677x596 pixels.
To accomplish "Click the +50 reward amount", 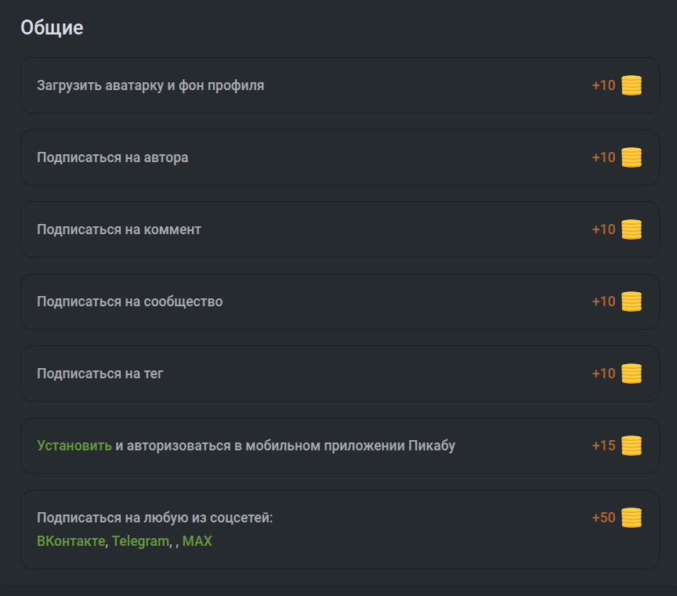I will [x=603, y=518].
